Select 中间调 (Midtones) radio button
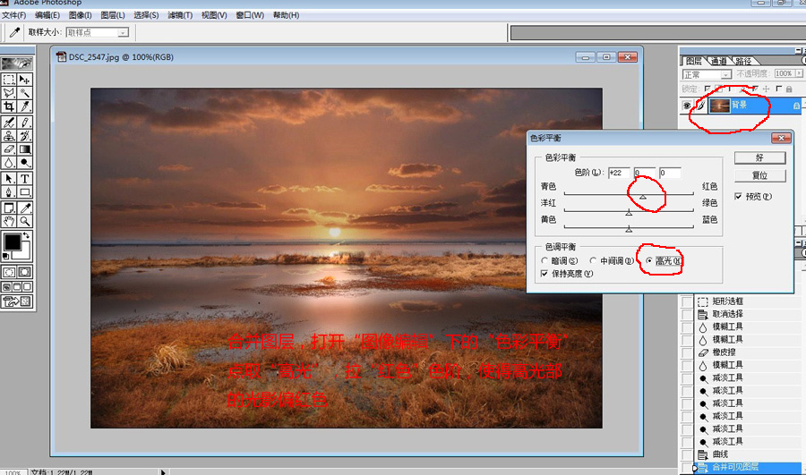Viewport: 806px width, 475px height. tap(593, 261)
